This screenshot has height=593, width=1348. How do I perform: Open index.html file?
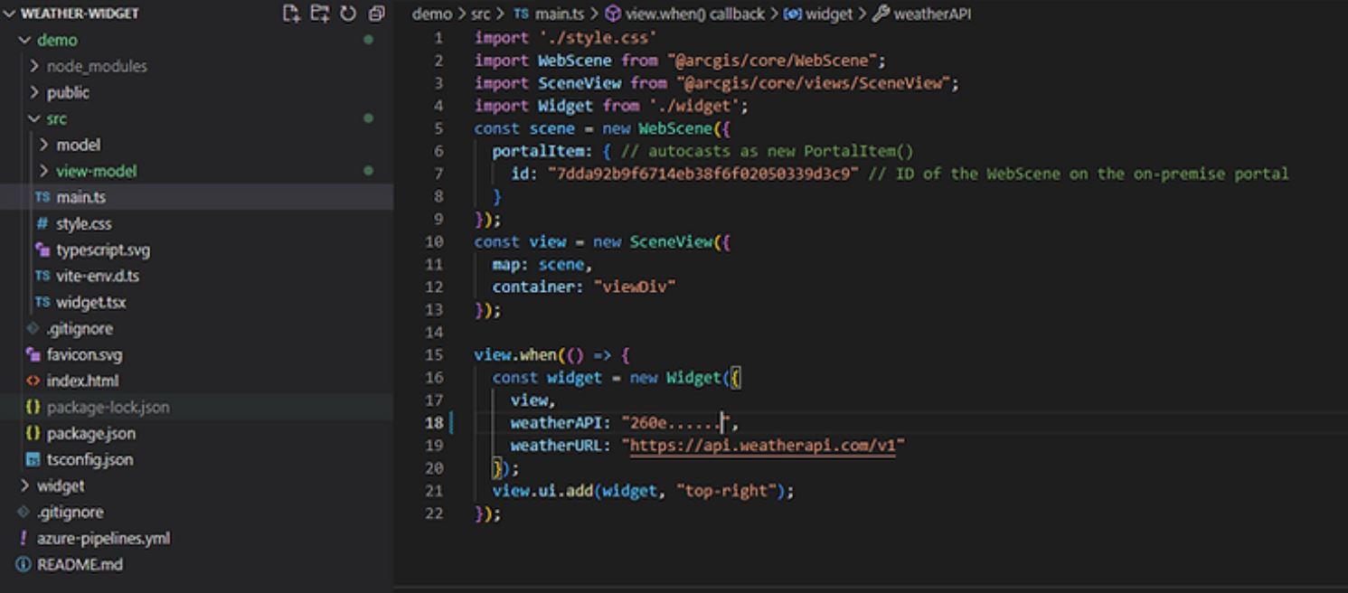[x=82, y=381]
